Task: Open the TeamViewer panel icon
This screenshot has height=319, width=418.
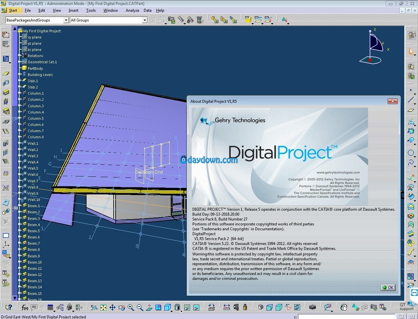Action: 414,292
